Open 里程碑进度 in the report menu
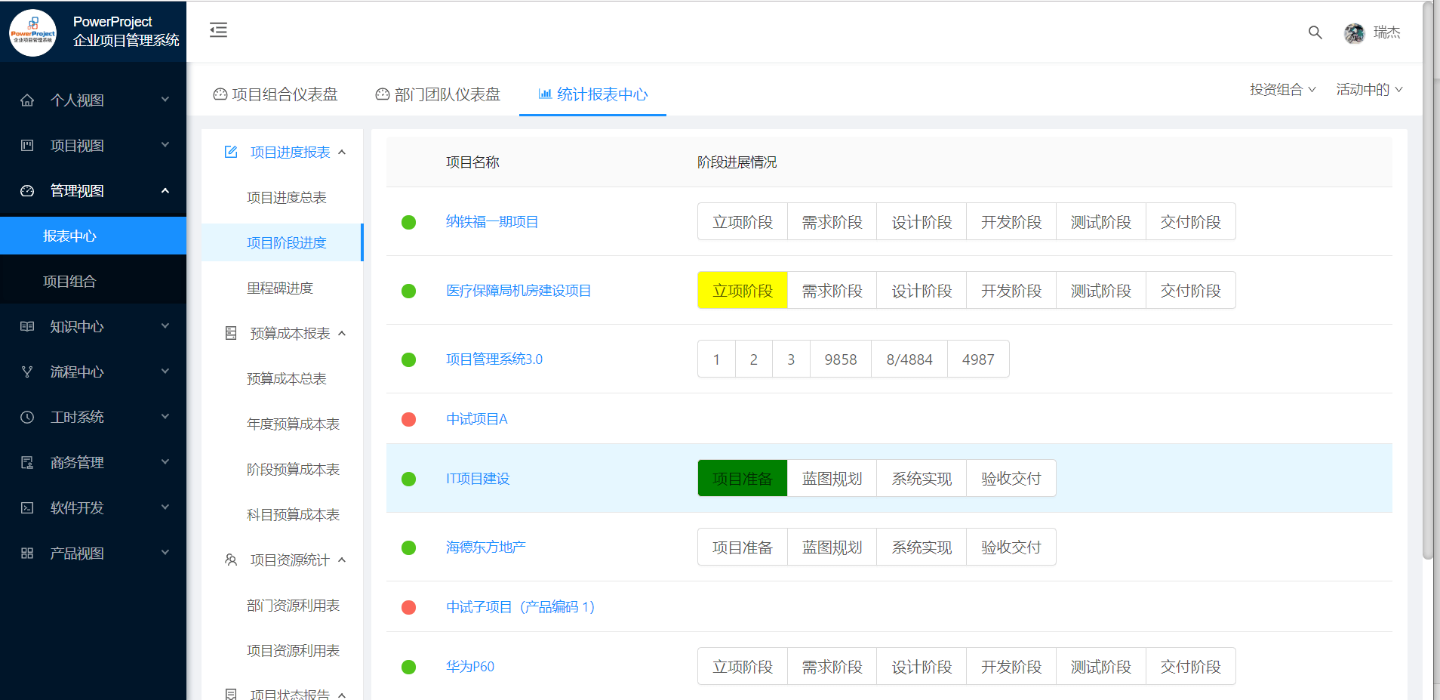The image size is (1440, 700). tap(280, 288)
